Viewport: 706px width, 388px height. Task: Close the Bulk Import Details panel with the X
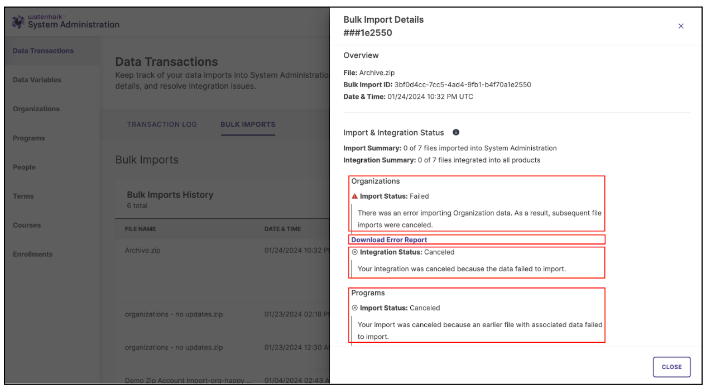click(x=681, y=26)
